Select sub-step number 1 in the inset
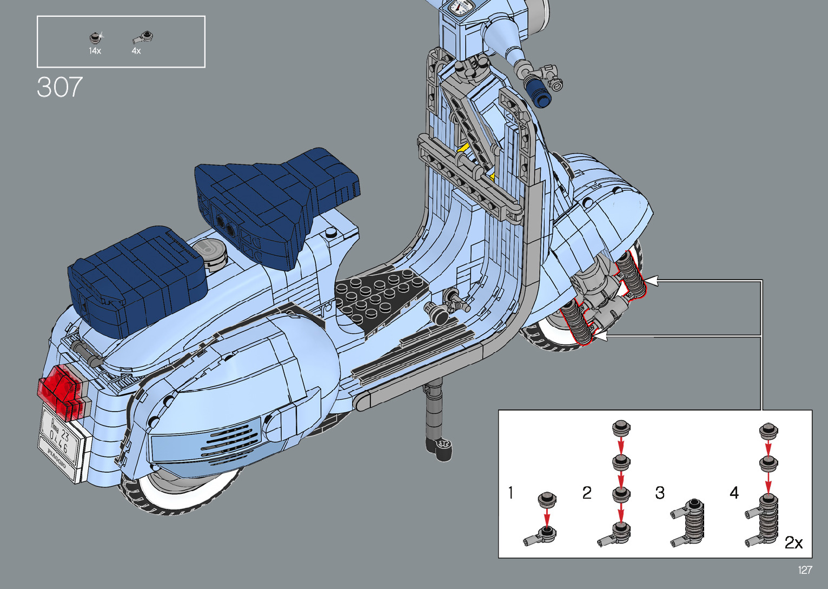The image size is (828, 589). [x=511, y=493]
